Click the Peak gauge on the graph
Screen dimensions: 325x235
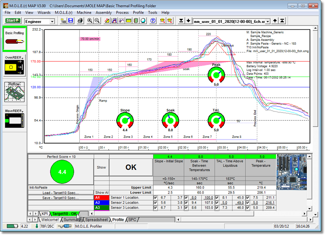[x=216, y=75]
